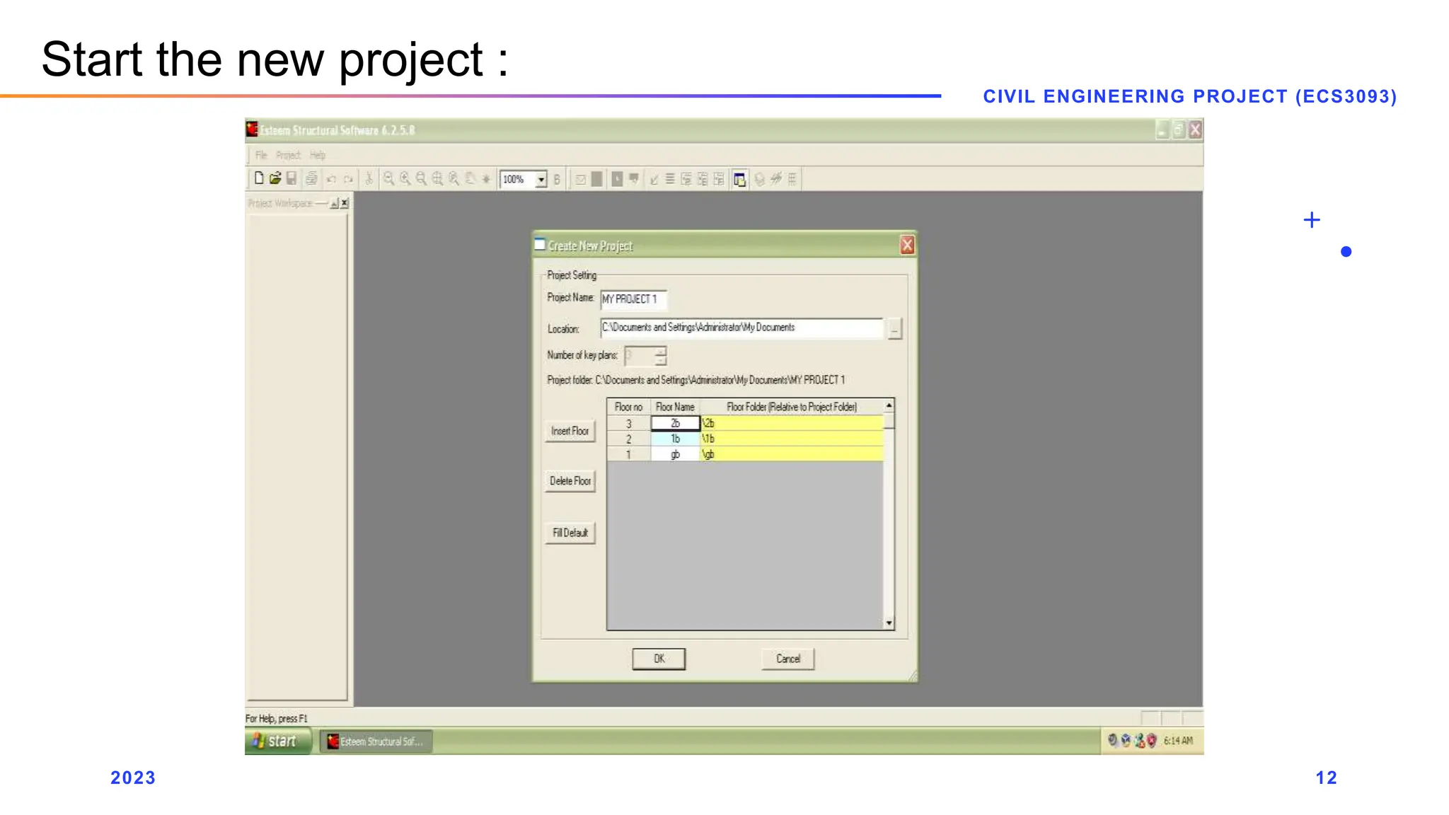Click the floor folder cell '\2b'

pyautogui.click(x=792, y=423)
